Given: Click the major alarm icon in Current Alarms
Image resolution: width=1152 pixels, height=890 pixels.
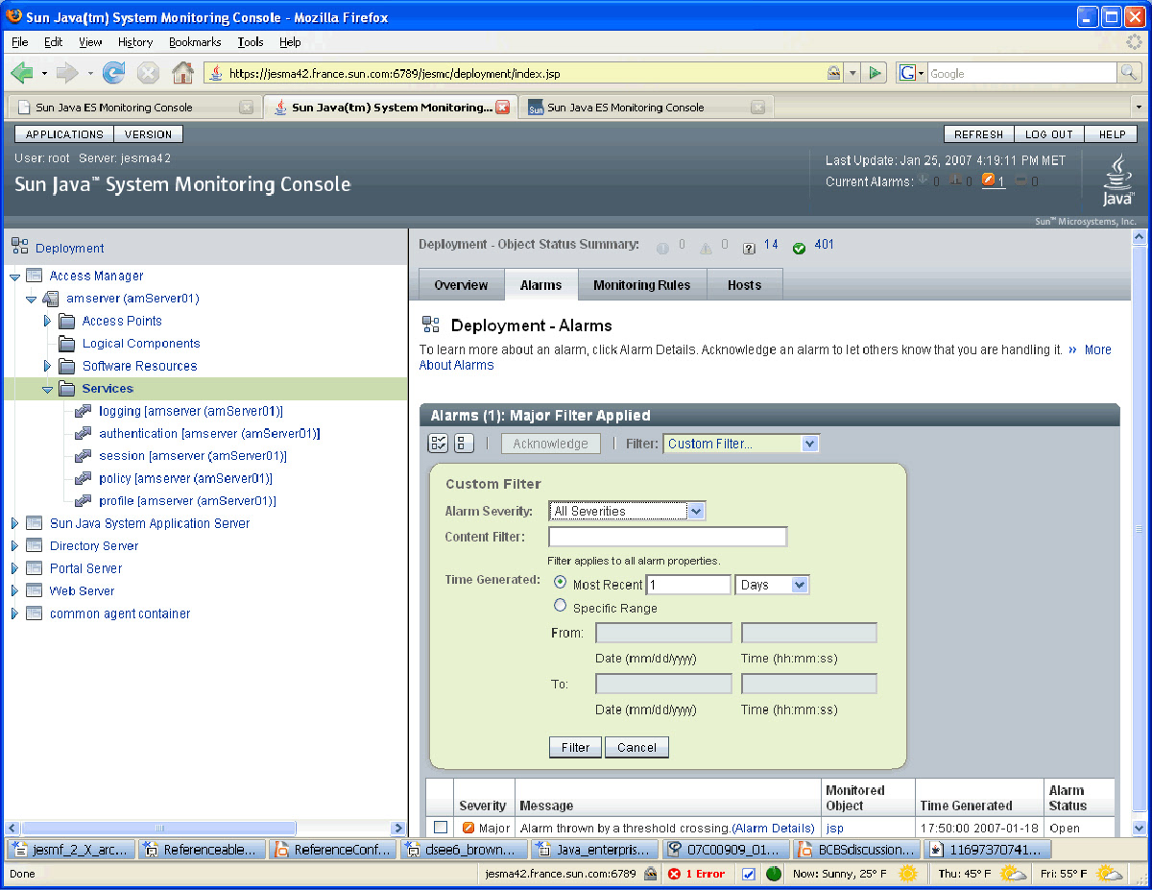Looking at the screenshot, I should click(988, 180).
